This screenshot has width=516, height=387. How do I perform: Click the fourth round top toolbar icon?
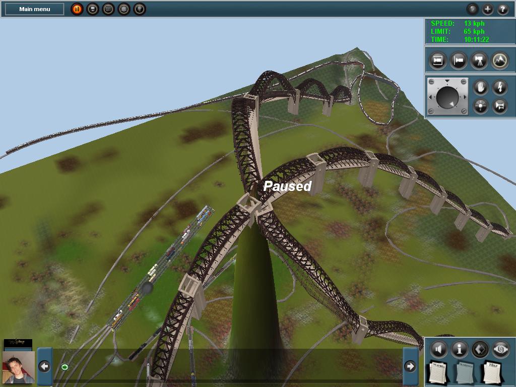pyautogui.click(x=124, y=9)
